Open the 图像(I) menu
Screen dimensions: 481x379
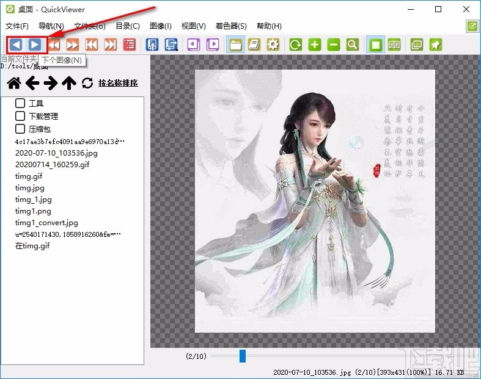point(161,26)
